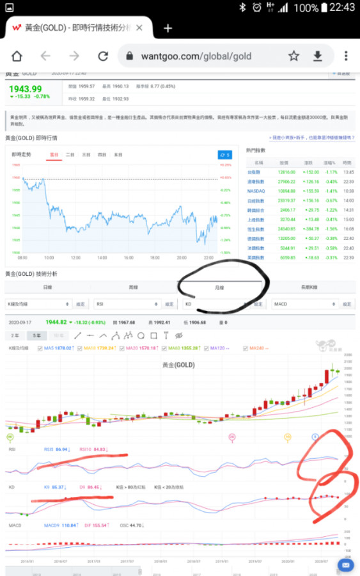This screenshot has width=360, height=576.
Task: Bookmark this page with the star icon
Action: point(293,56)
